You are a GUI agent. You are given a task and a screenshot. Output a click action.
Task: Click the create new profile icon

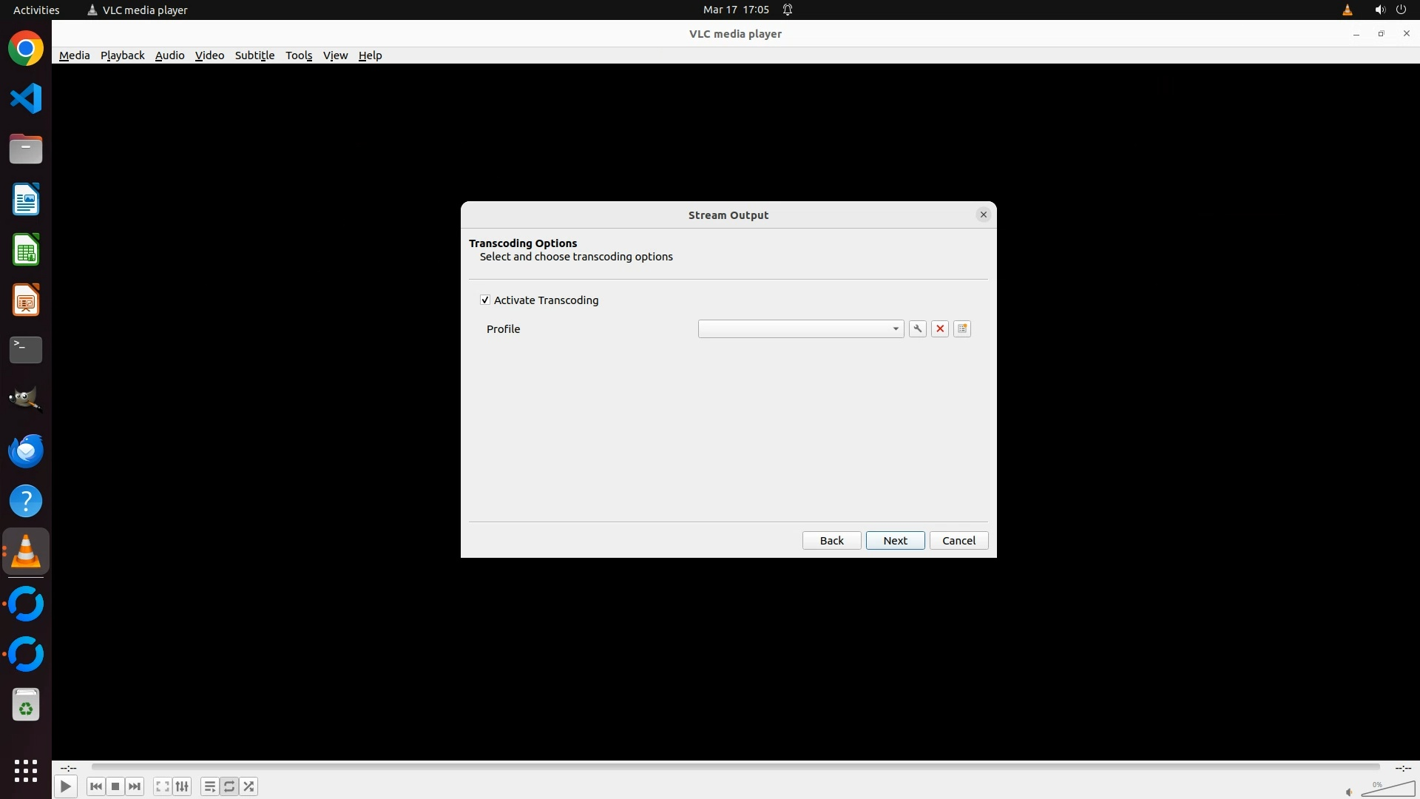pyautogui.click(x=962, y=329)
